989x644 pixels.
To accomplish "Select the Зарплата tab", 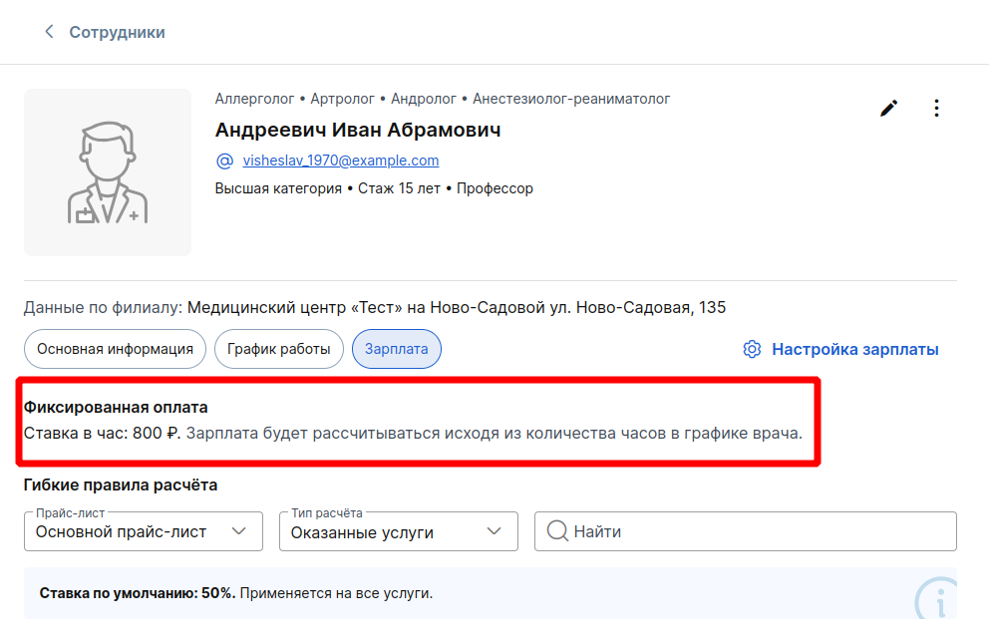I will tap(396, 349).
